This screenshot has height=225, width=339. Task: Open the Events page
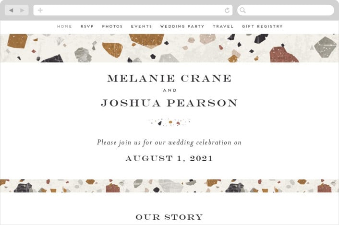tap(141, 26)
